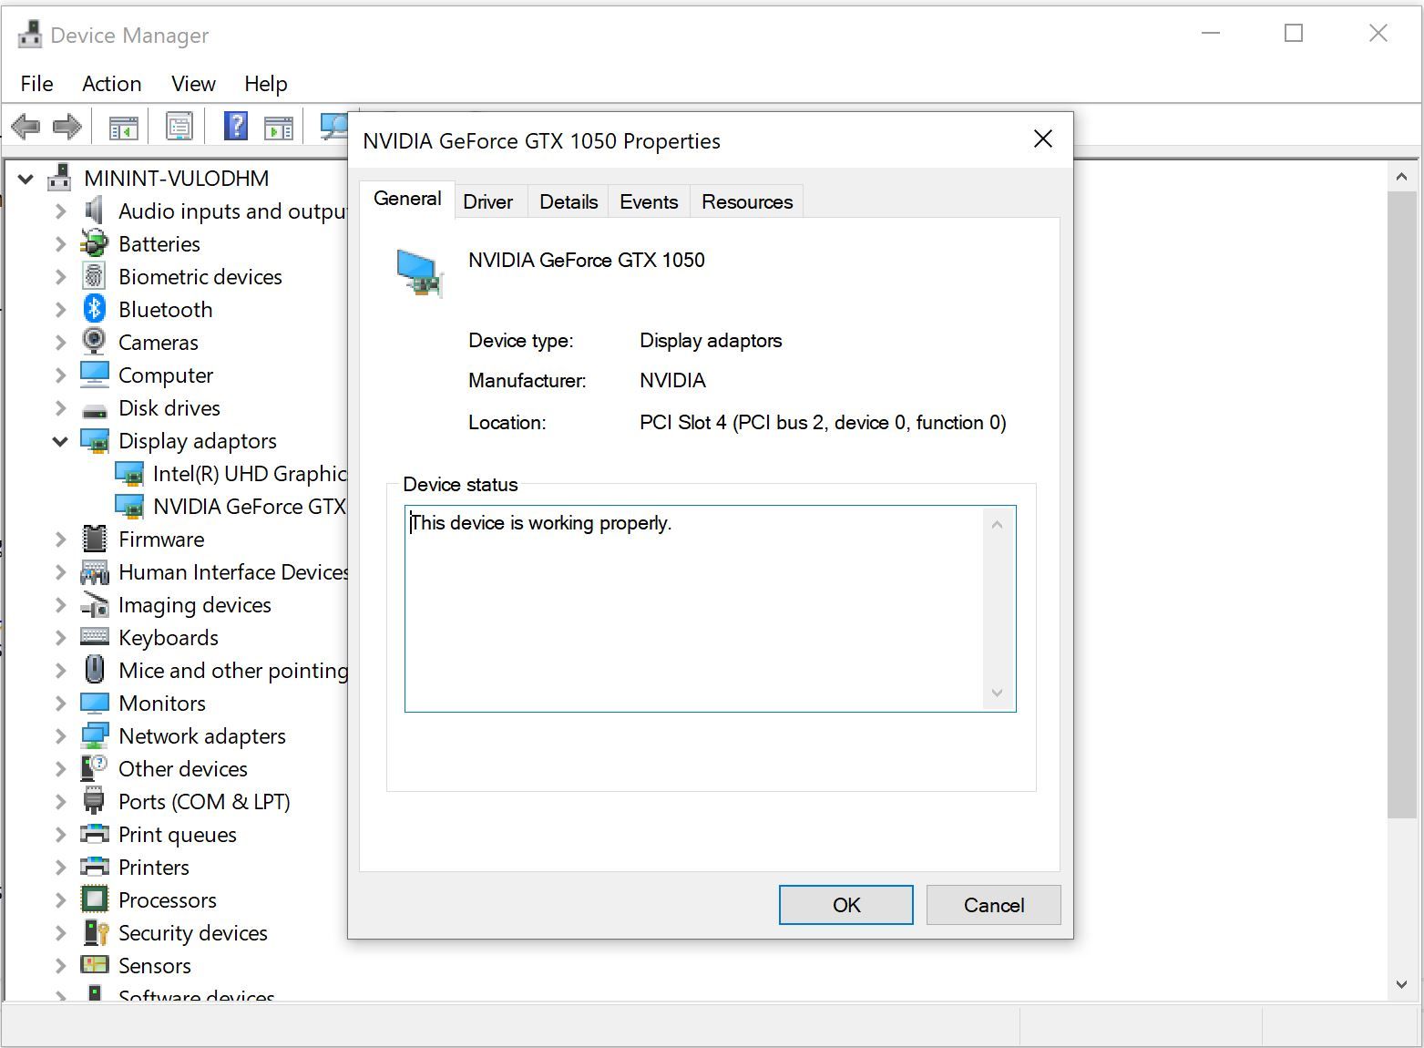Click the Processors CPU icon
The height and width of the screenshot is (1048, 1424).
[94, 899]
